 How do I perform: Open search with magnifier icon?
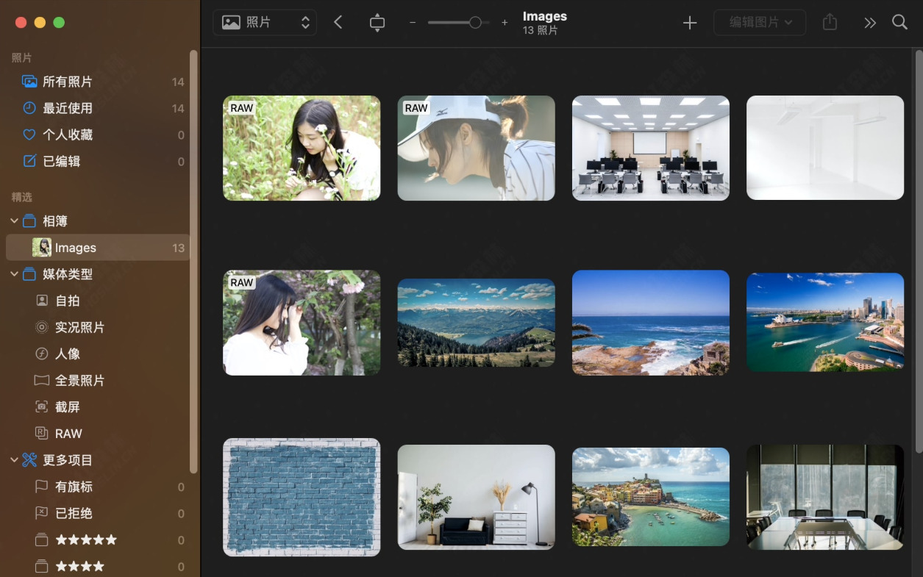(x=899, y=22)
